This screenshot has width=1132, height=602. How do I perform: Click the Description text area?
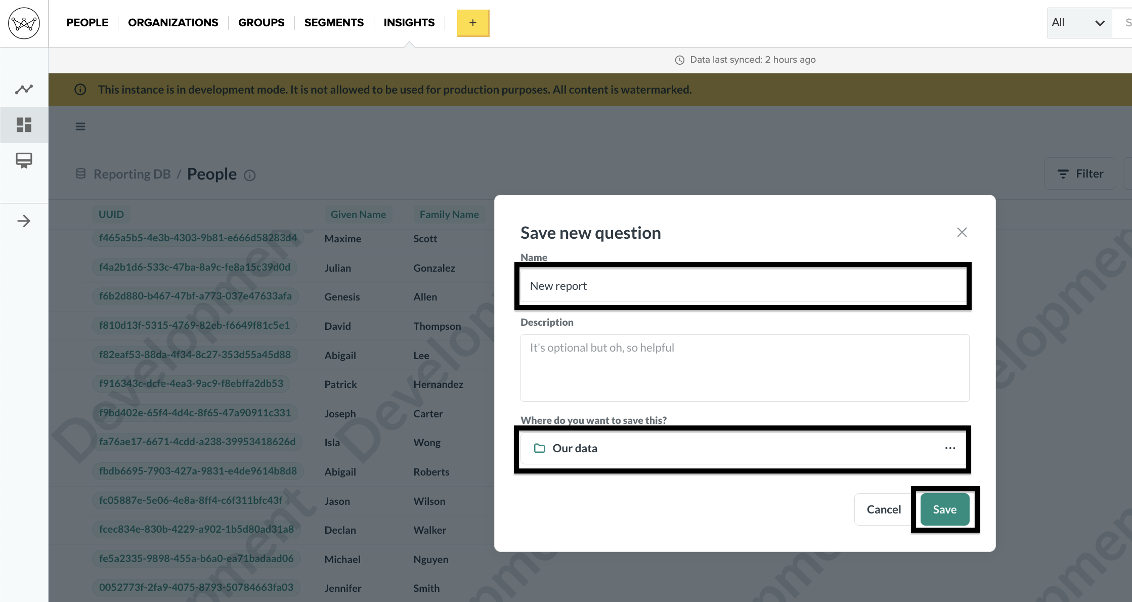745,368
